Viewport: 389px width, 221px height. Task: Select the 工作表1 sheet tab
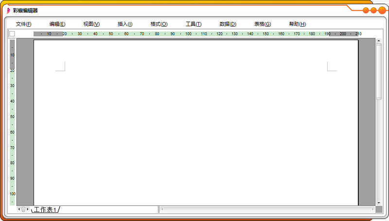pyautogui.click(x=45, y=210)
